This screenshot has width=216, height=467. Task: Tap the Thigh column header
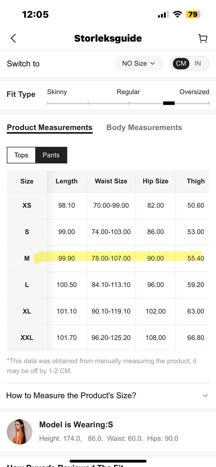[196, 181]
